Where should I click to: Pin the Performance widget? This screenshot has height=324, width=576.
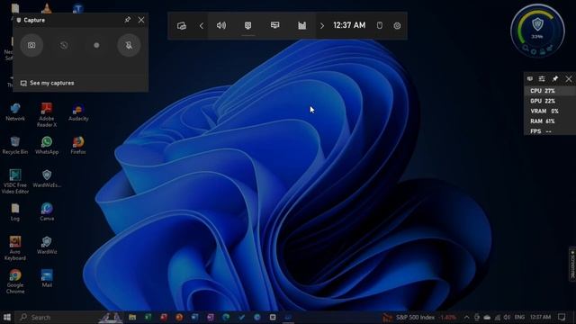click(555, 78)
